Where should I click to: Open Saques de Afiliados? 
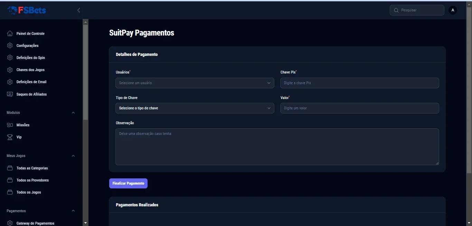point(31,94)
